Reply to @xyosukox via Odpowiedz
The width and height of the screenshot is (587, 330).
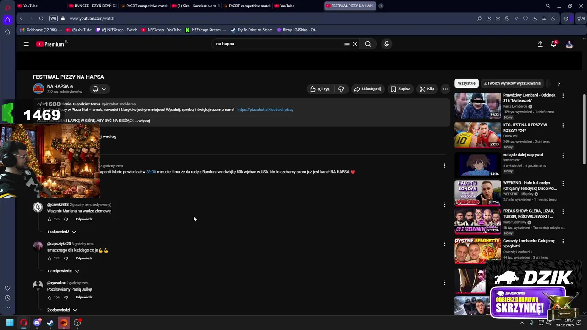[84, 297]
